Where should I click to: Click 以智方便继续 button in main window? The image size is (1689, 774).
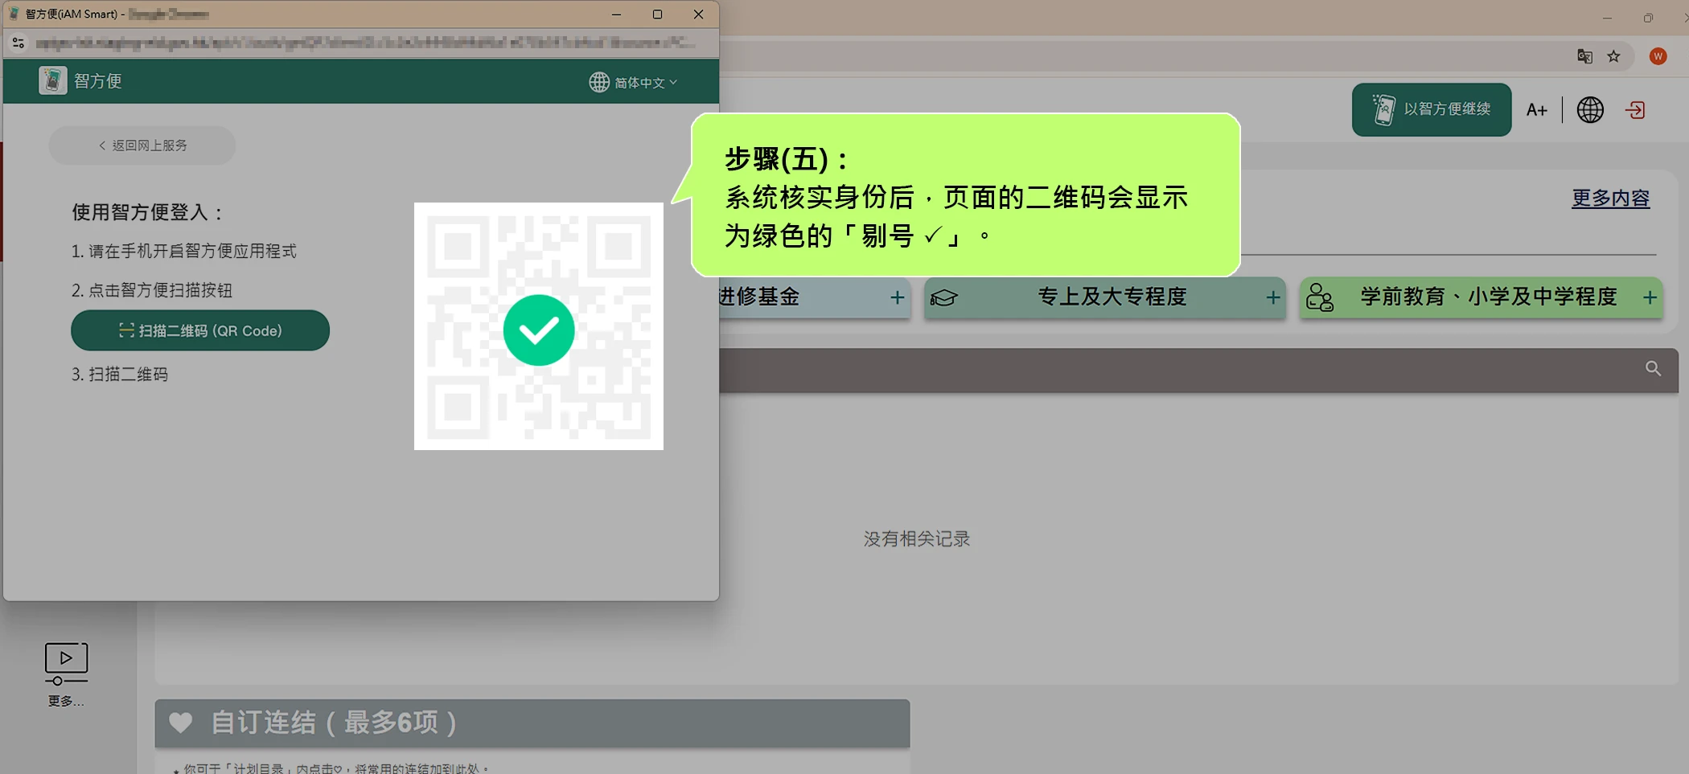[1432, 109]
